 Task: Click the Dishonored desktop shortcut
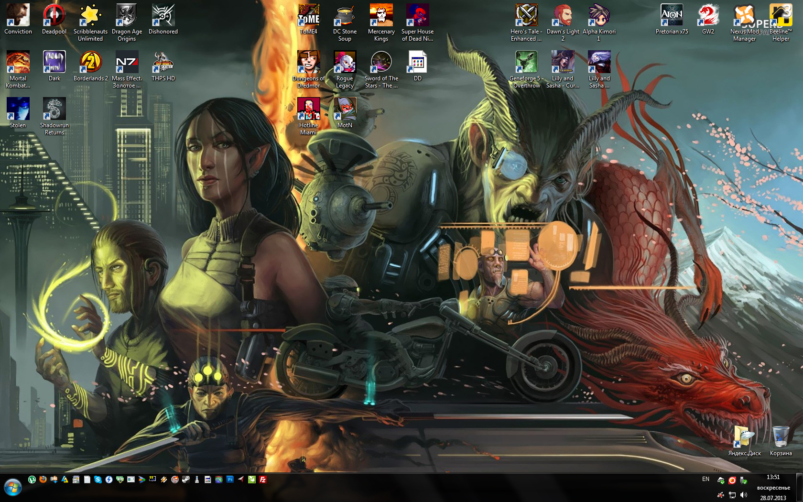tap(163, 19)
